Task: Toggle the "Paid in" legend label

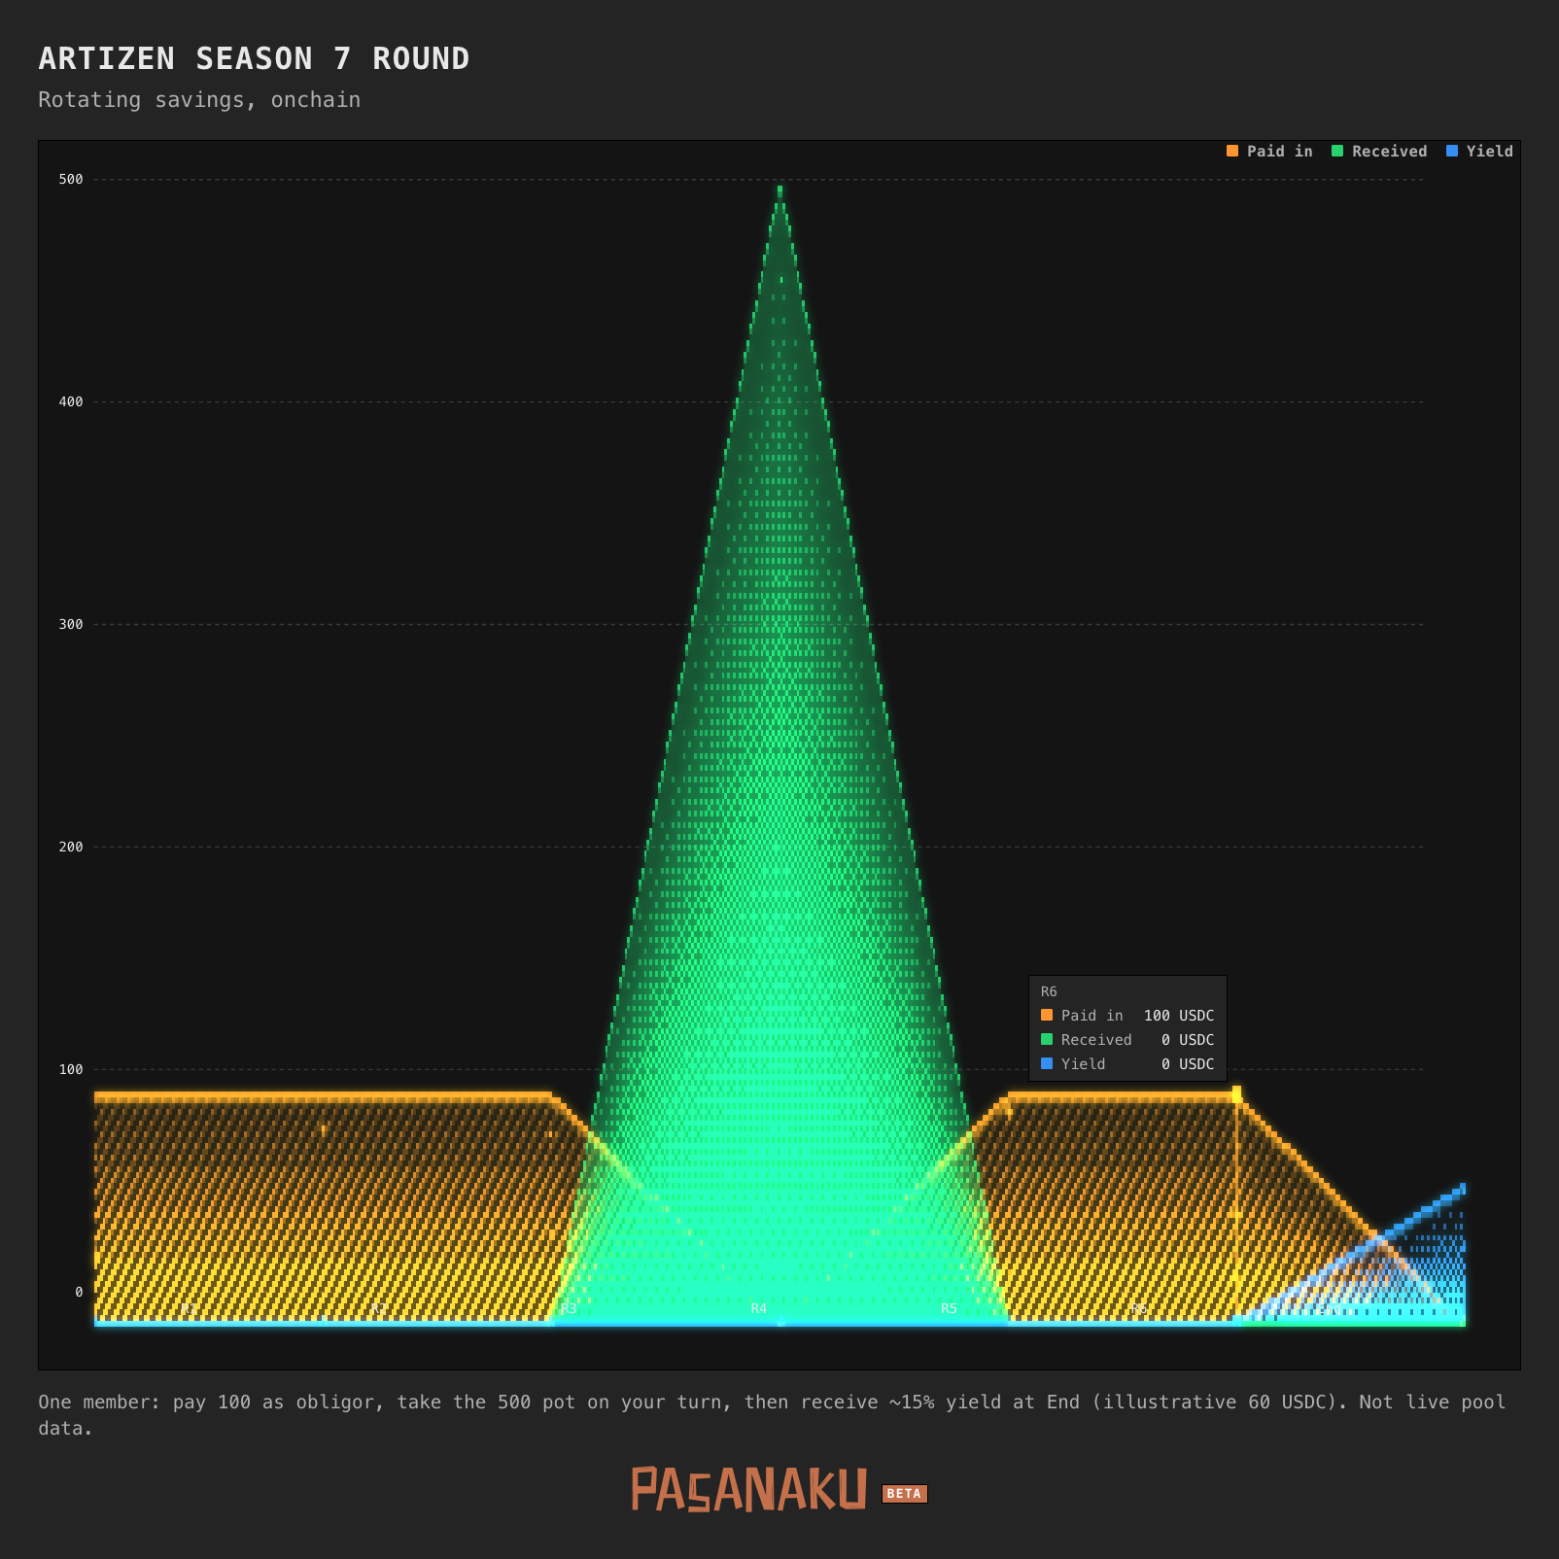Action: (x=1279, y=152)
